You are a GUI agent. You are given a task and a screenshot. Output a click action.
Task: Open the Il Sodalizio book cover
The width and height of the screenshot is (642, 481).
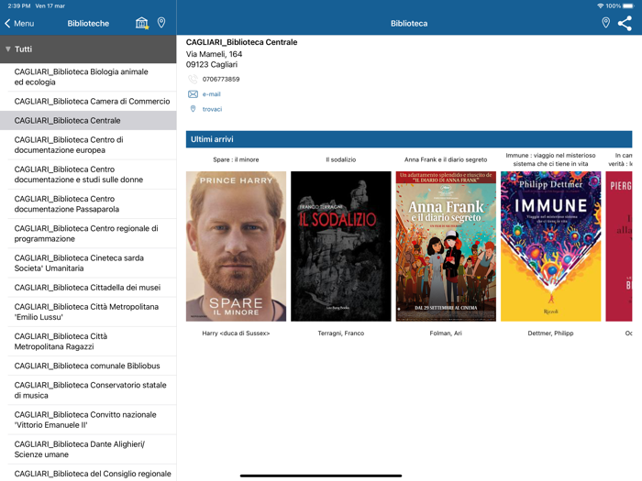pos(340,246)
